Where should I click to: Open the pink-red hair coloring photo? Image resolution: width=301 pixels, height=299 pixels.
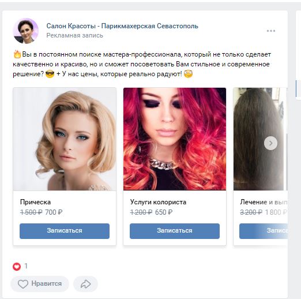175,139
